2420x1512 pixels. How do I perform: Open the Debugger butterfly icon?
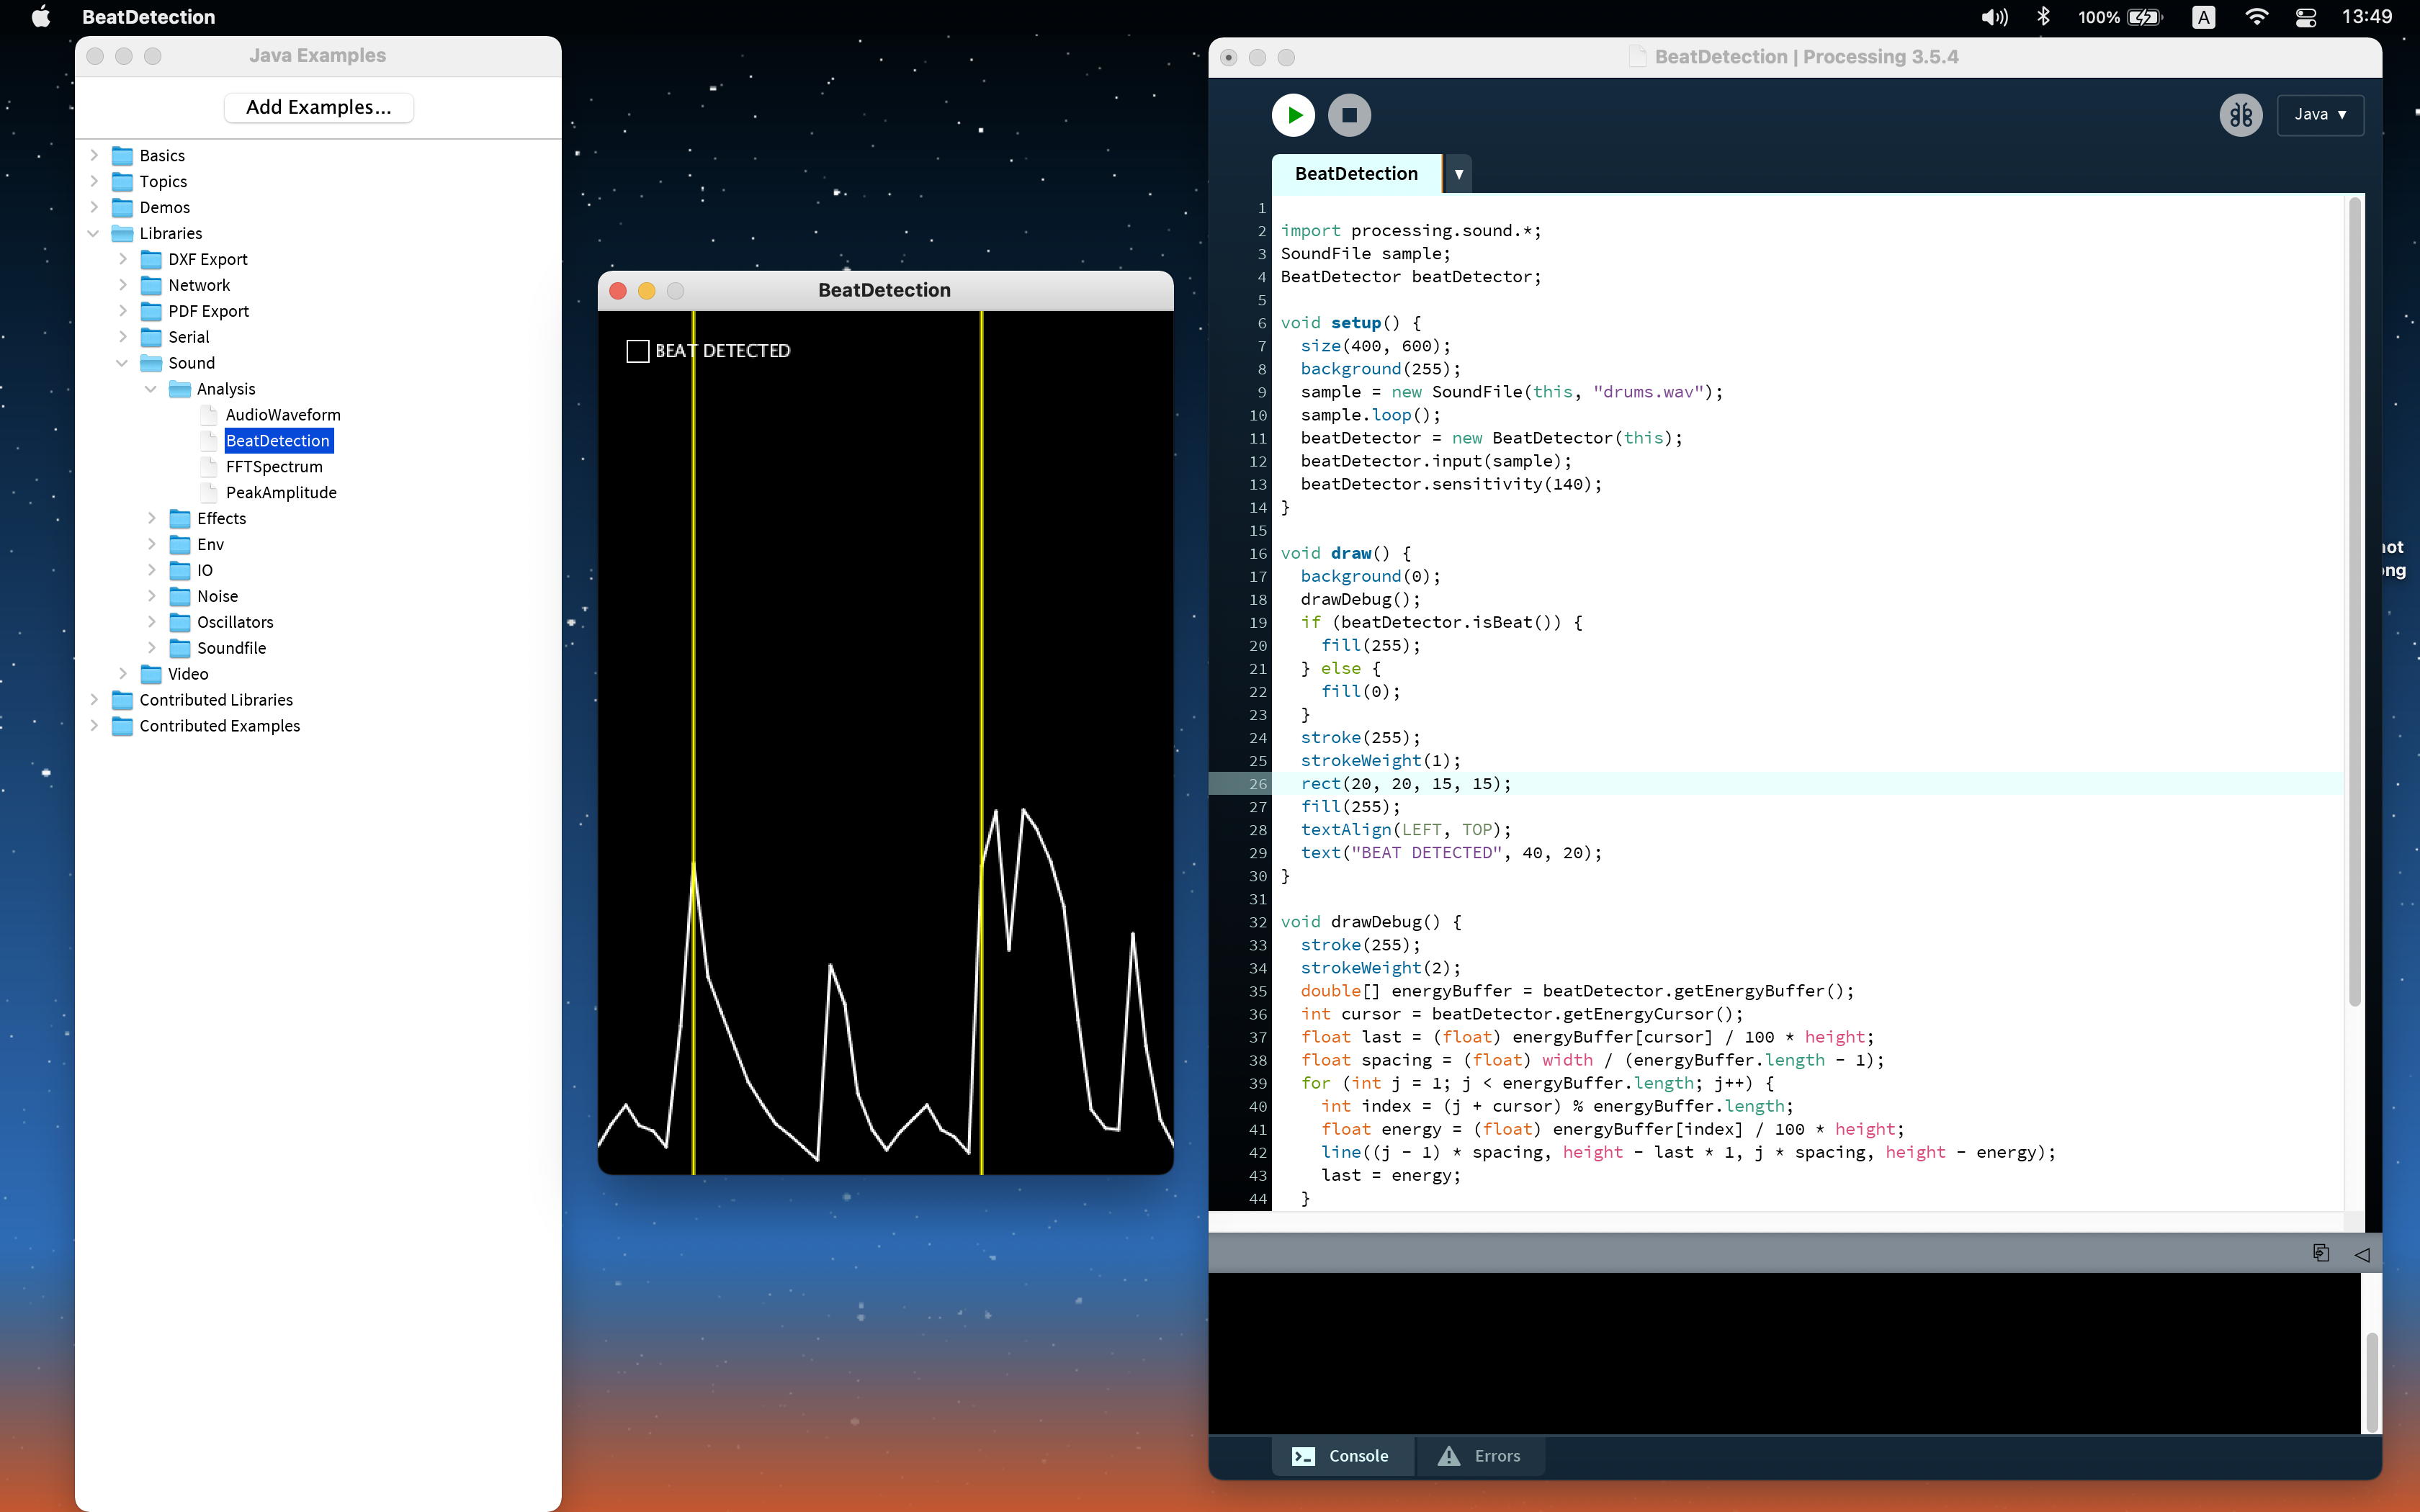point(2240,115)
